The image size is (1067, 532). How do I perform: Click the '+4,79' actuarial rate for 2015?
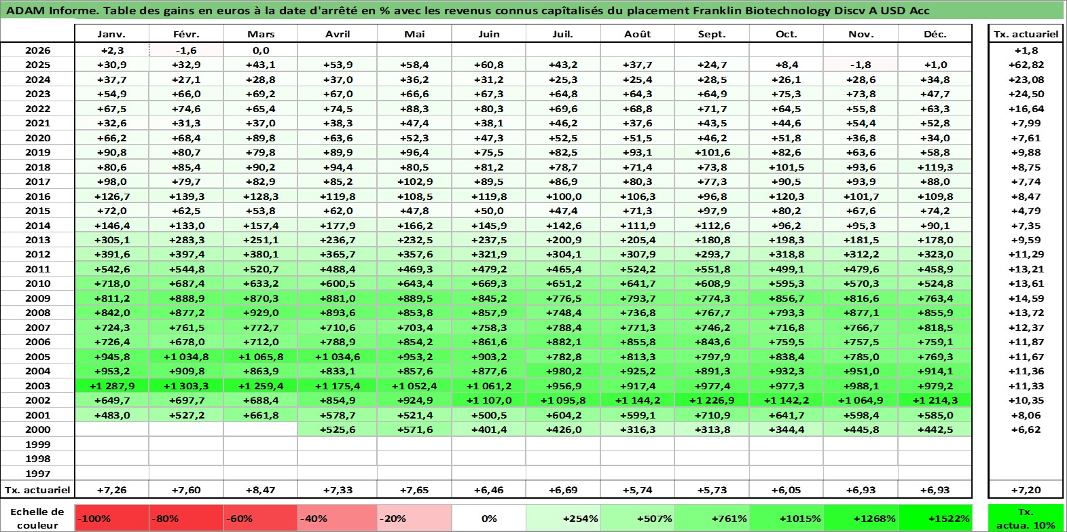click(1026, 211)
